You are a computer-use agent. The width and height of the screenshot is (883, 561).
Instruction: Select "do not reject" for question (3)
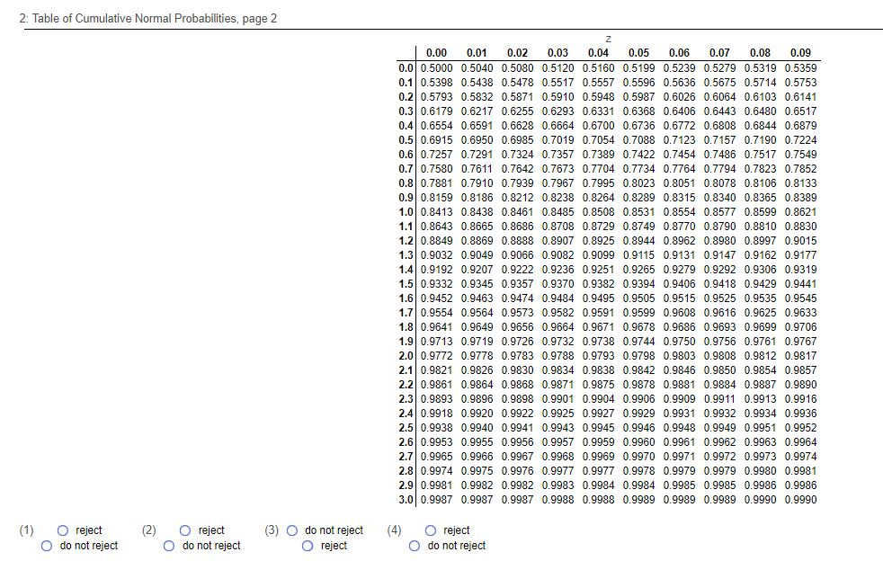click(294, 530)
